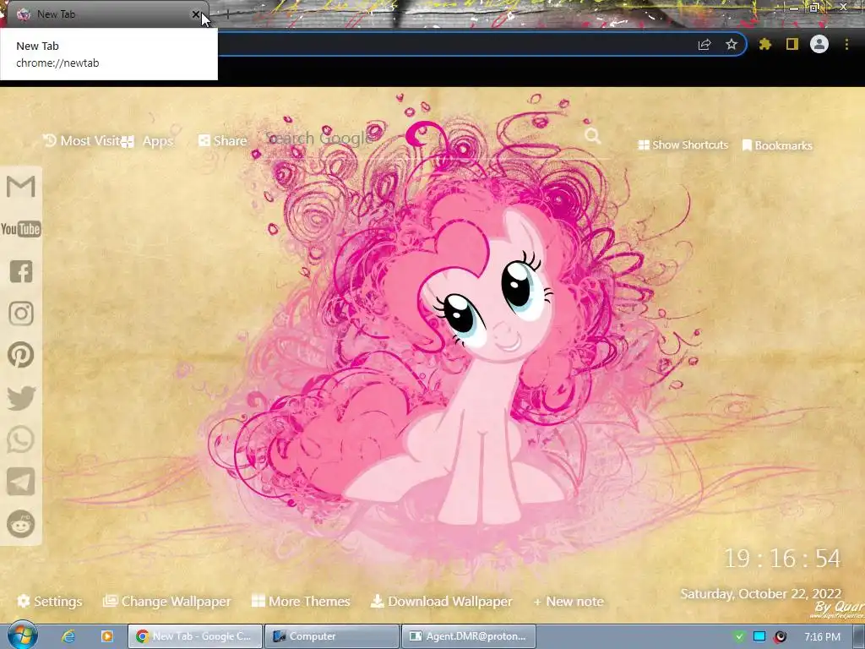This screenshot has width=865, height=649.
Task: Open a new tab with plus button
Action: (226, 15)
